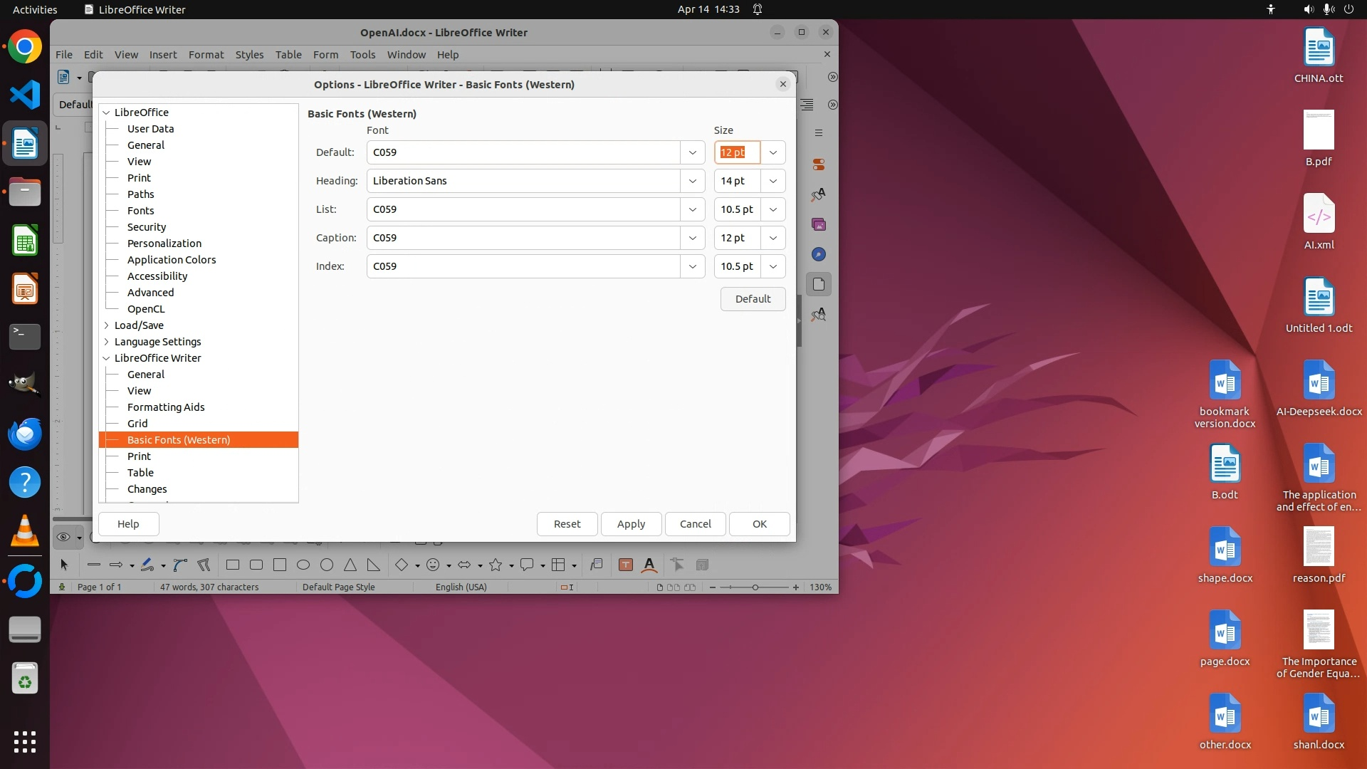1367x769 pixels.
Task: Open the sidebar Gallery icon
Action: (x=819, y=224)
